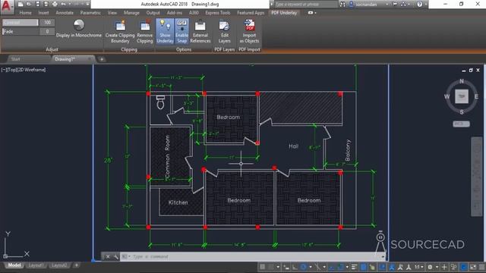This screenshot has height=273, width=486.
Task: Close the command line with X icon
Action: (x=108, y=256)
